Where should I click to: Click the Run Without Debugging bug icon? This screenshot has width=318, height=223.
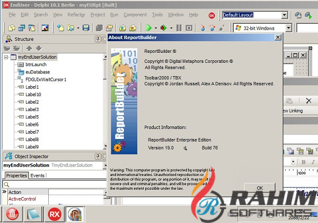point(163,27)
